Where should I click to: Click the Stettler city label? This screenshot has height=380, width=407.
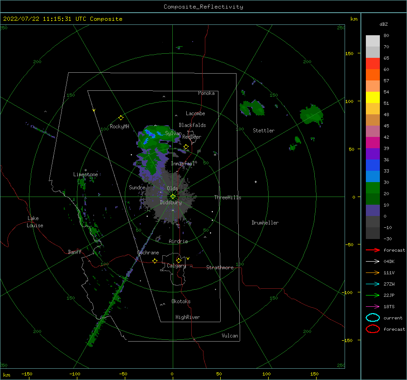pos(264,131)
